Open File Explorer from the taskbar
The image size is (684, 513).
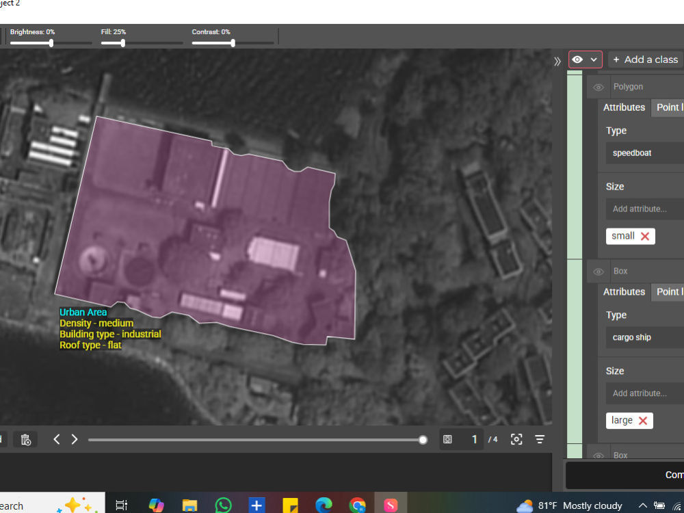(x=189, y=505)
